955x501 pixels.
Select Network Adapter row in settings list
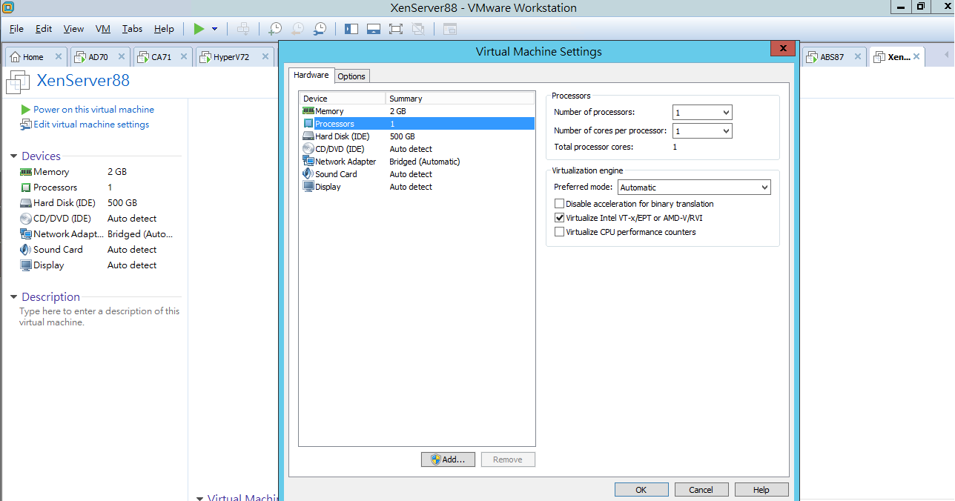pyautogui.click(x=417, y=162)
